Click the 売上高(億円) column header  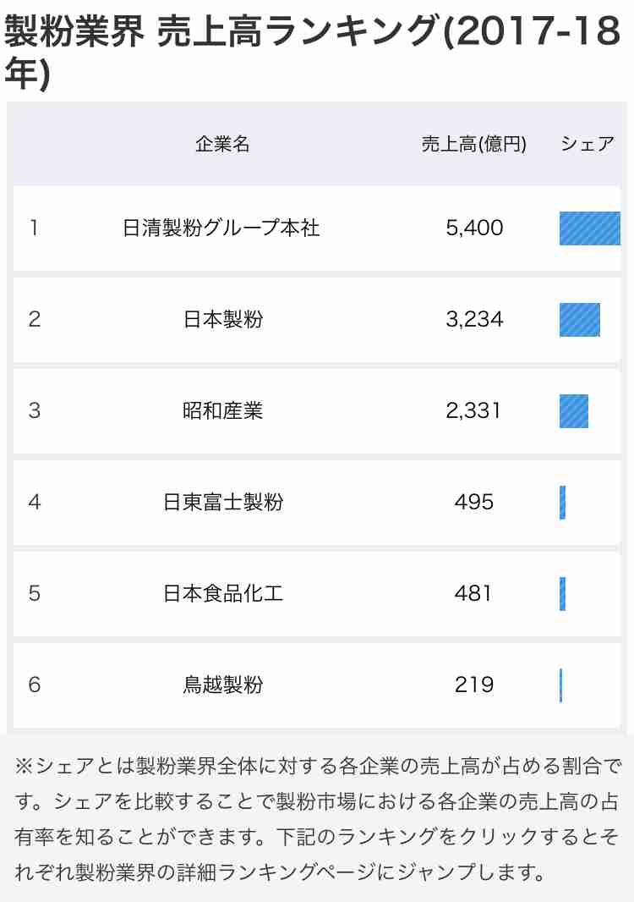[x=473, y=144]
